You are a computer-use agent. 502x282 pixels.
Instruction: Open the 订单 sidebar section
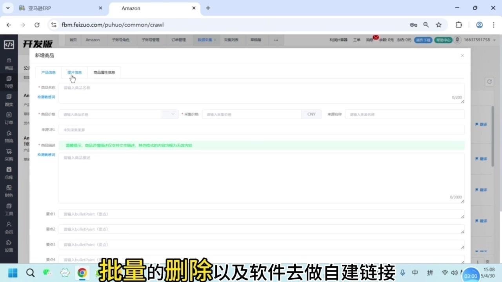(9, 119)
